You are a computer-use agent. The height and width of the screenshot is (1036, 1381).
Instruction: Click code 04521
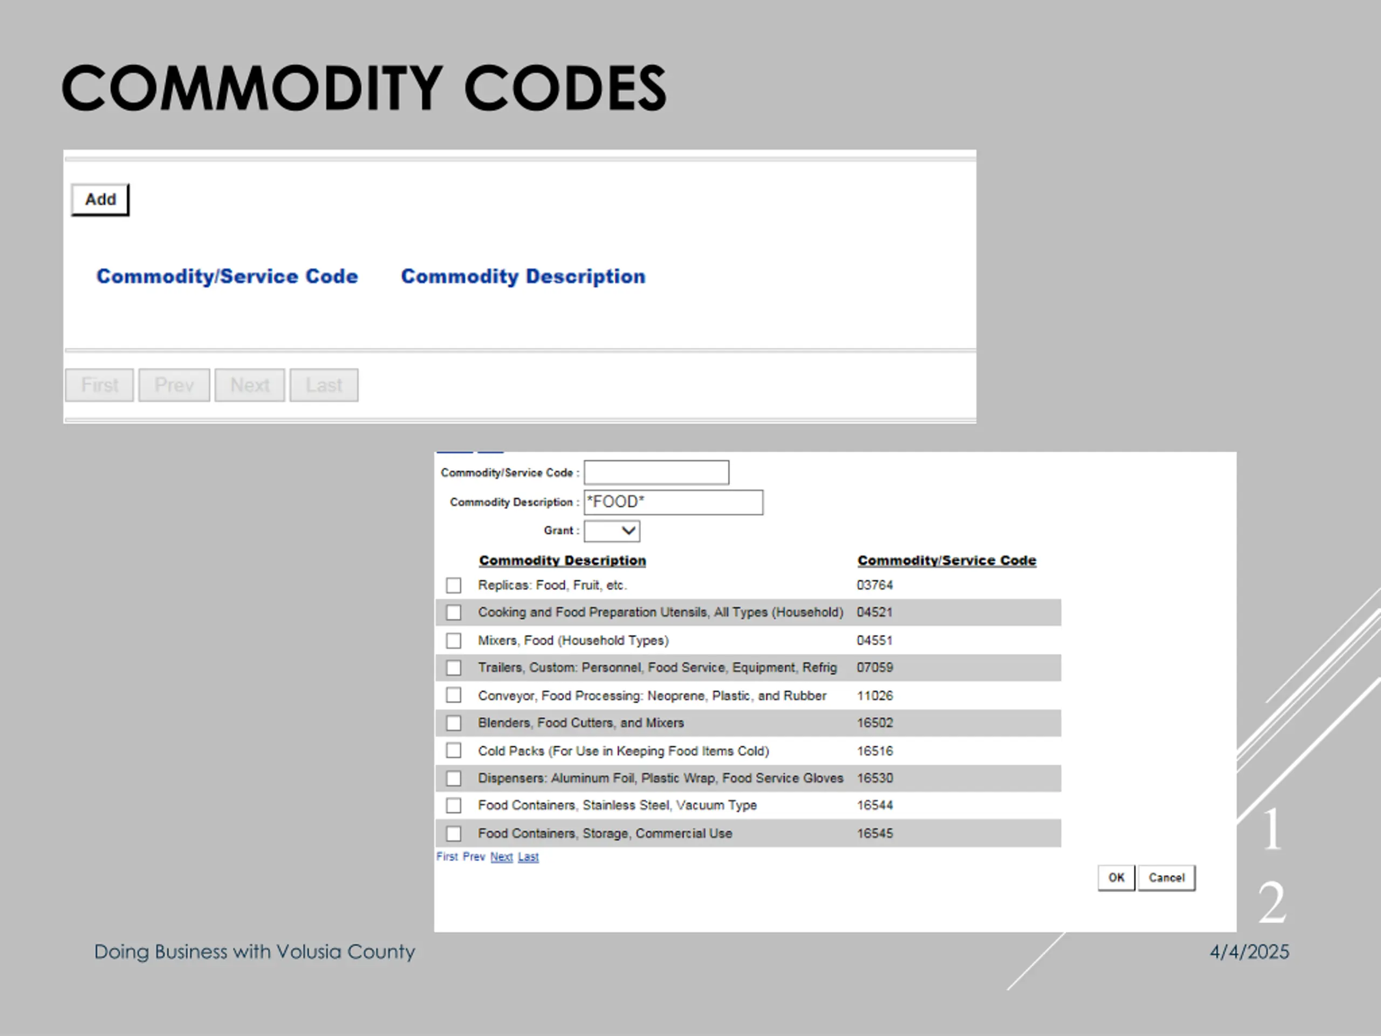click(x=874, y=612)
